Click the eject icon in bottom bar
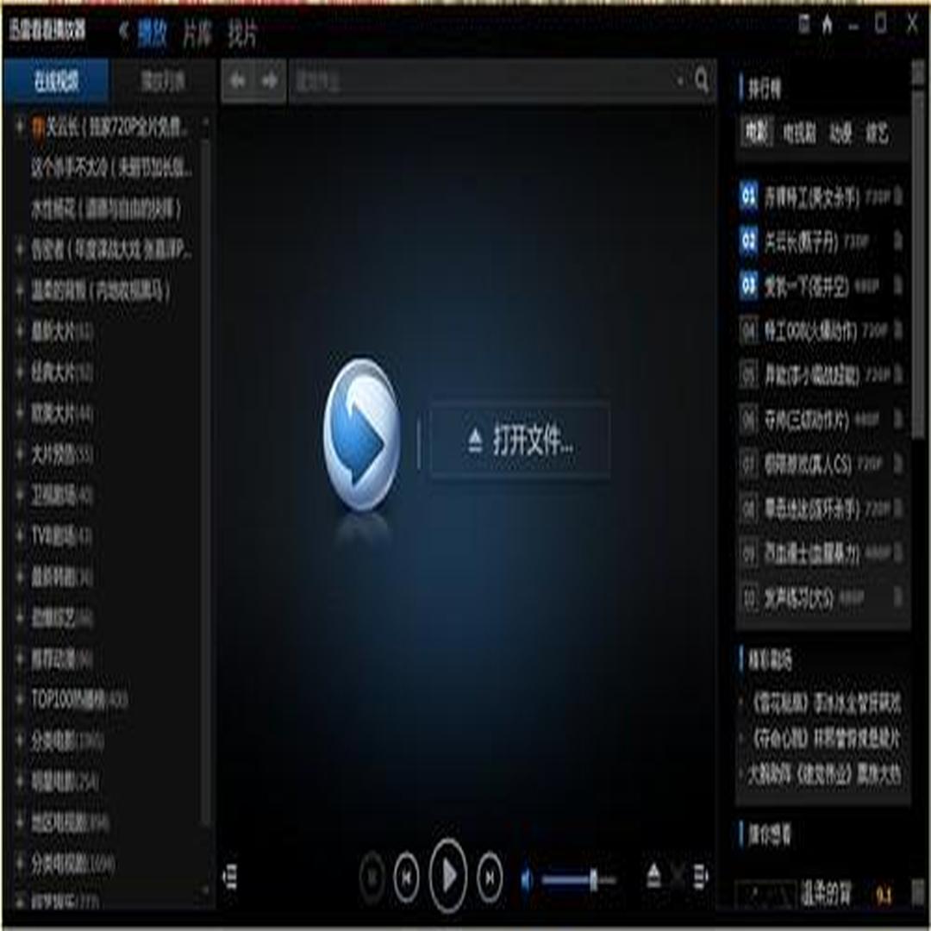This screenshot has width=931, height=931. pyautogui.click(x=653, y=876)
